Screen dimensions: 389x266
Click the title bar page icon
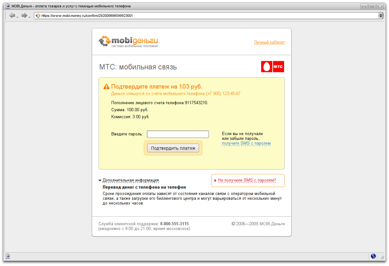coord(8,6)
